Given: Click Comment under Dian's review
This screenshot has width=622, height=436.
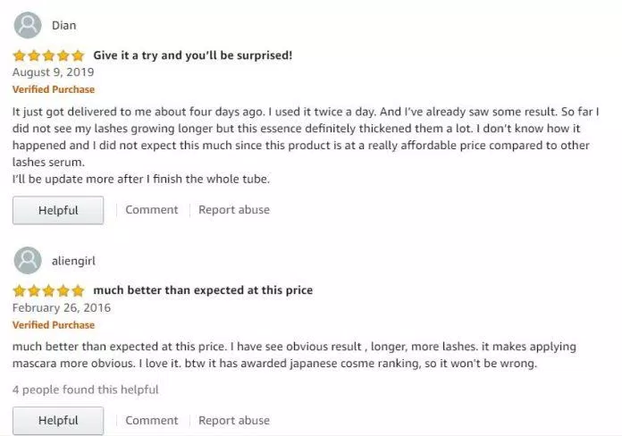Looking at the screenshot, I should click(x=152, y=209).
